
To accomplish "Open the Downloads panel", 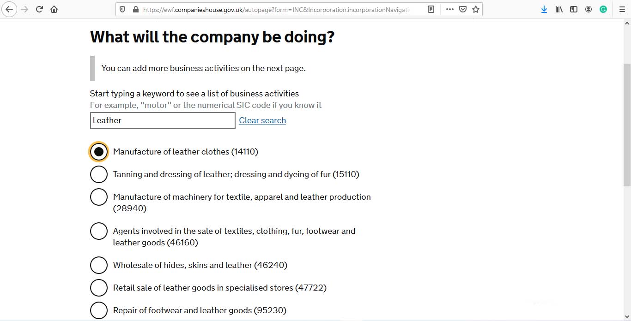I will click(x=544, y=9).
